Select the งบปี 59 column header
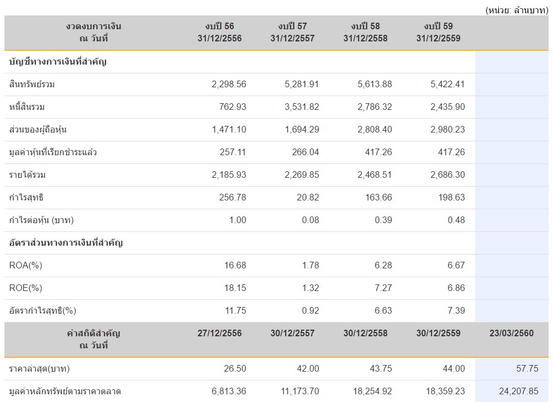Image resolution: width=553 pixels, height=402 pixels. [x=438, y=33]
